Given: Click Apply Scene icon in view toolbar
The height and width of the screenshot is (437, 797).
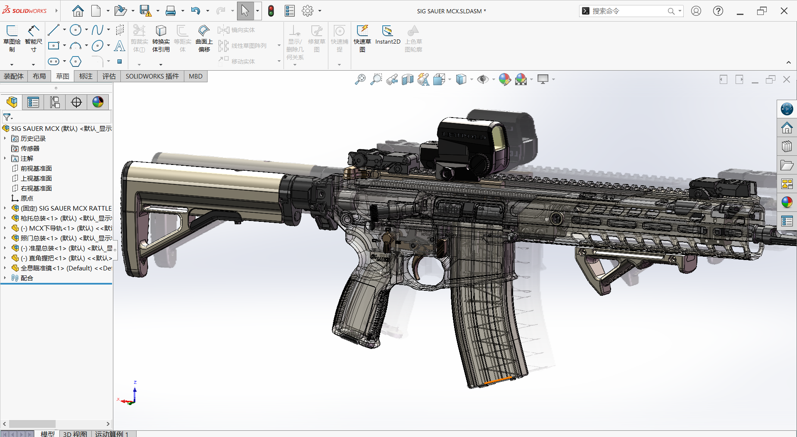Looking at the screenshot, I should click(x=521, y=79).
